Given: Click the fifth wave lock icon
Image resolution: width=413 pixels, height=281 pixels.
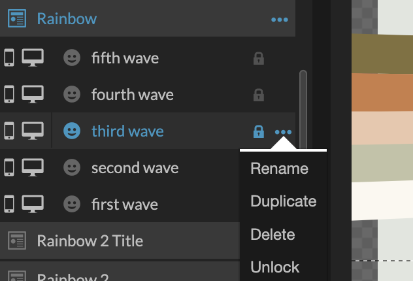Looking at the screenshot, I should 258,58.
